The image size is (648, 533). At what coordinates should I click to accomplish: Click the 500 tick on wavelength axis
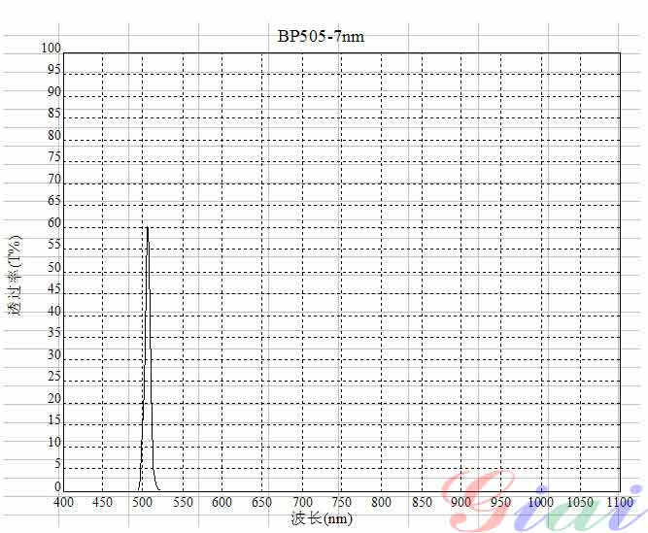click(143, 503)
